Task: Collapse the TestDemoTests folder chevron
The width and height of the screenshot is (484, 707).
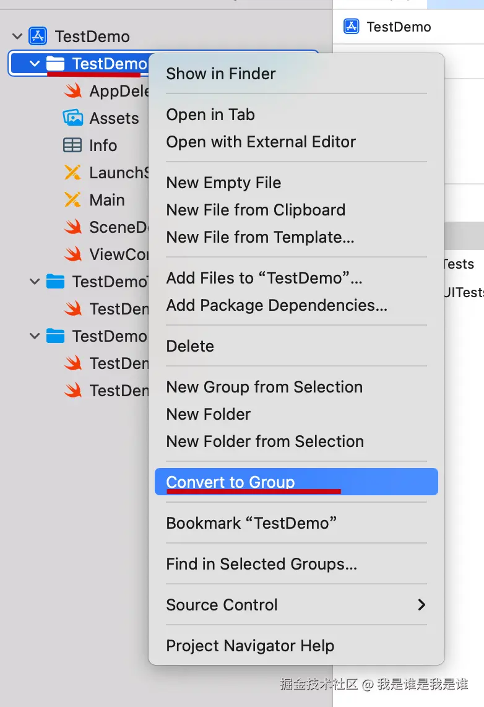Action: [x=35, y=281]
